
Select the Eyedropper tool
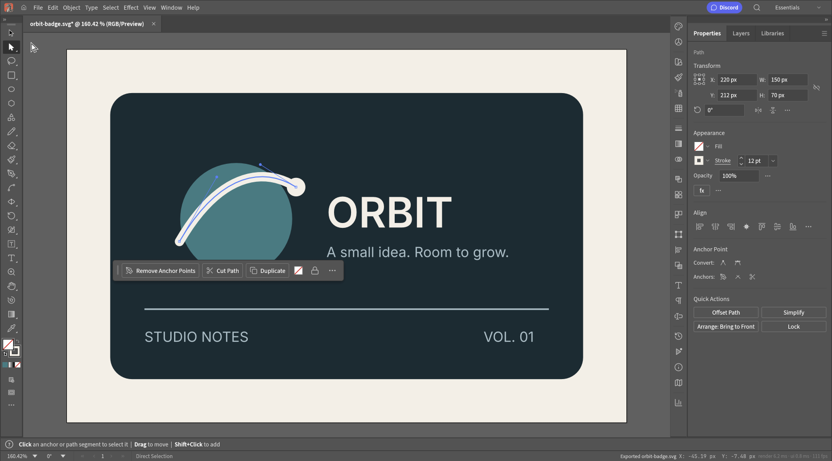pos(11,328)
